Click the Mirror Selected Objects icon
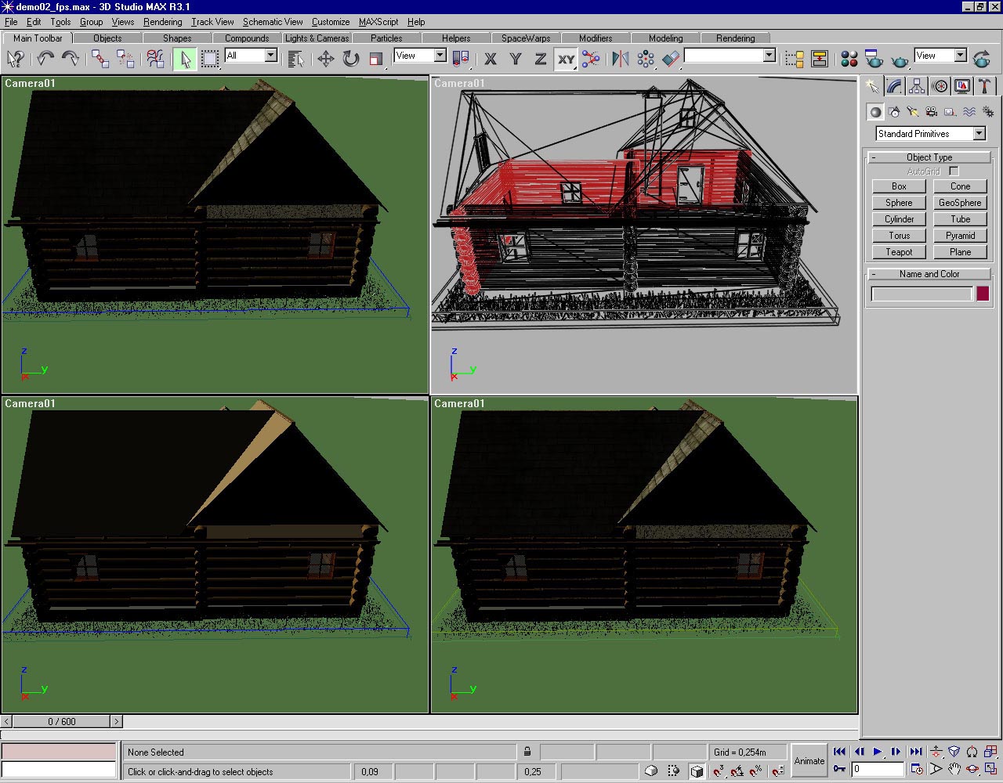Image resolution: width=1003 pixels, height=783 pixels. click(620, 59)
